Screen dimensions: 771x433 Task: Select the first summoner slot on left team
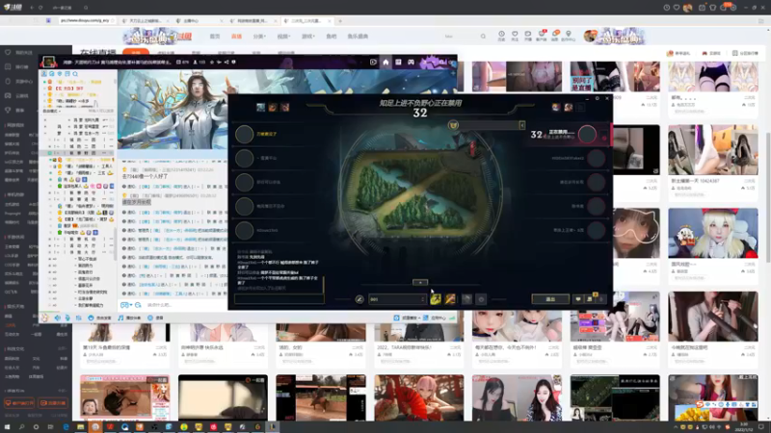pyautogui.click(x=245, y=134)
